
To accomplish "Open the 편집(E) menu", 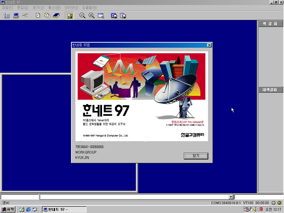I will click(23, 7).
